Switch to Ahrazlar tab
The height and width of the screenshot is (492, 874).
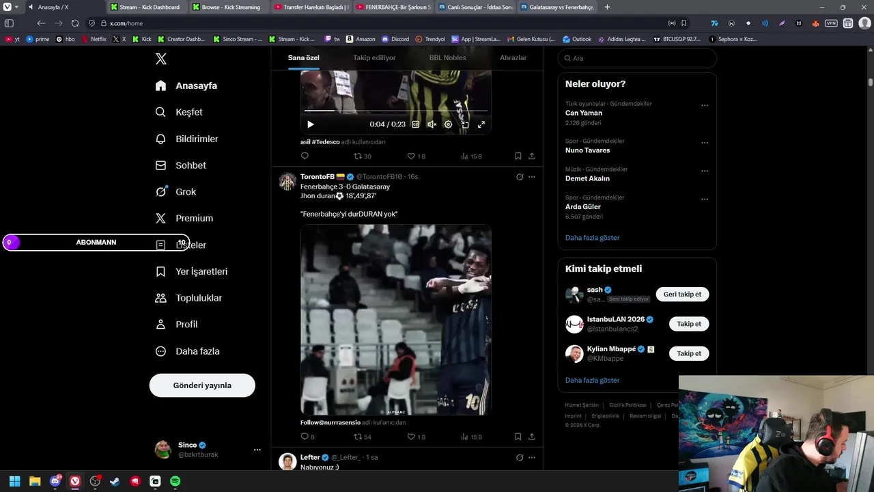[513, 58]
